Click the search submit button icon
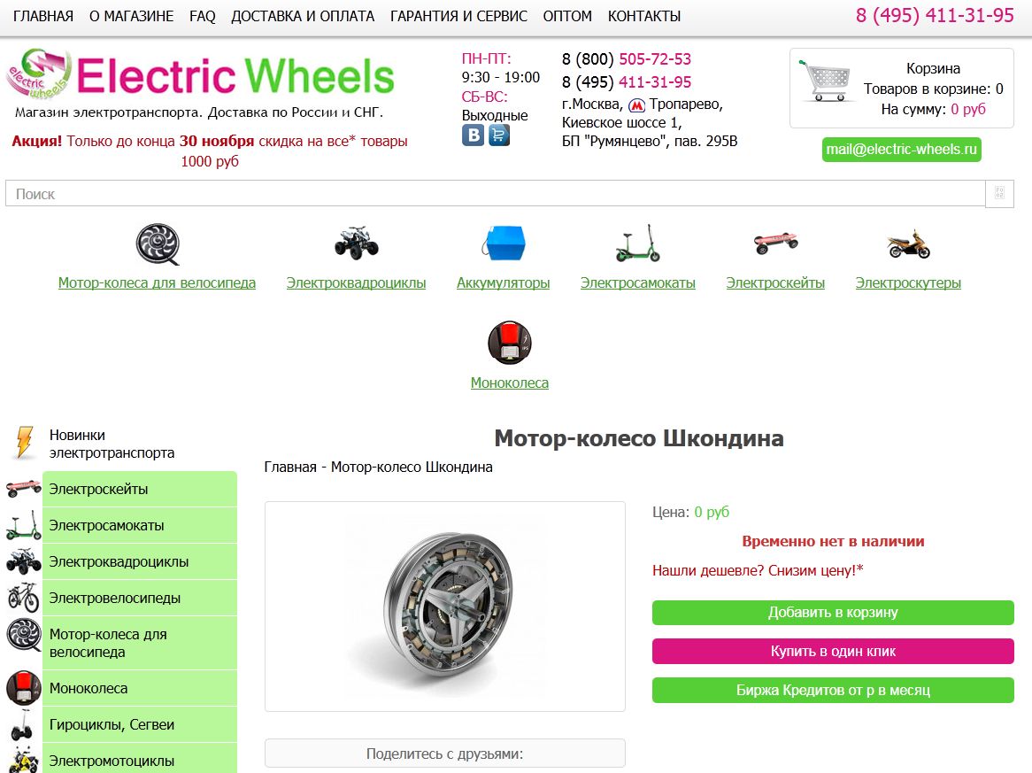The width and height of the screenshot is (1032, 773). pyautogui.click(x=999, y=194)
